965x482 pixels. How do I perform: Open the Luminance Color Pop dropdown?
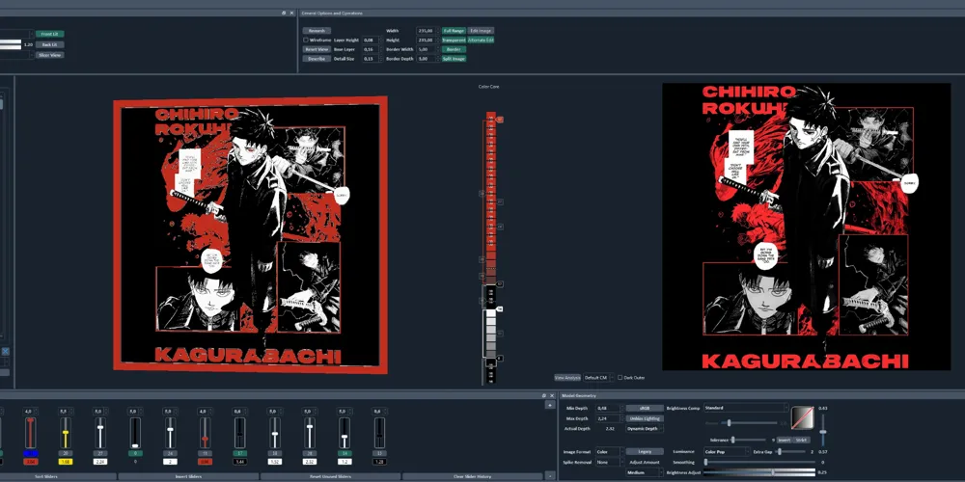(727, 452)
